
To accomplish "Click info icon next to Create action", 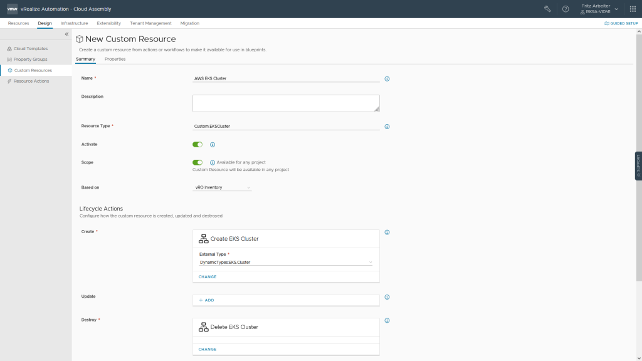I will 387,232.
